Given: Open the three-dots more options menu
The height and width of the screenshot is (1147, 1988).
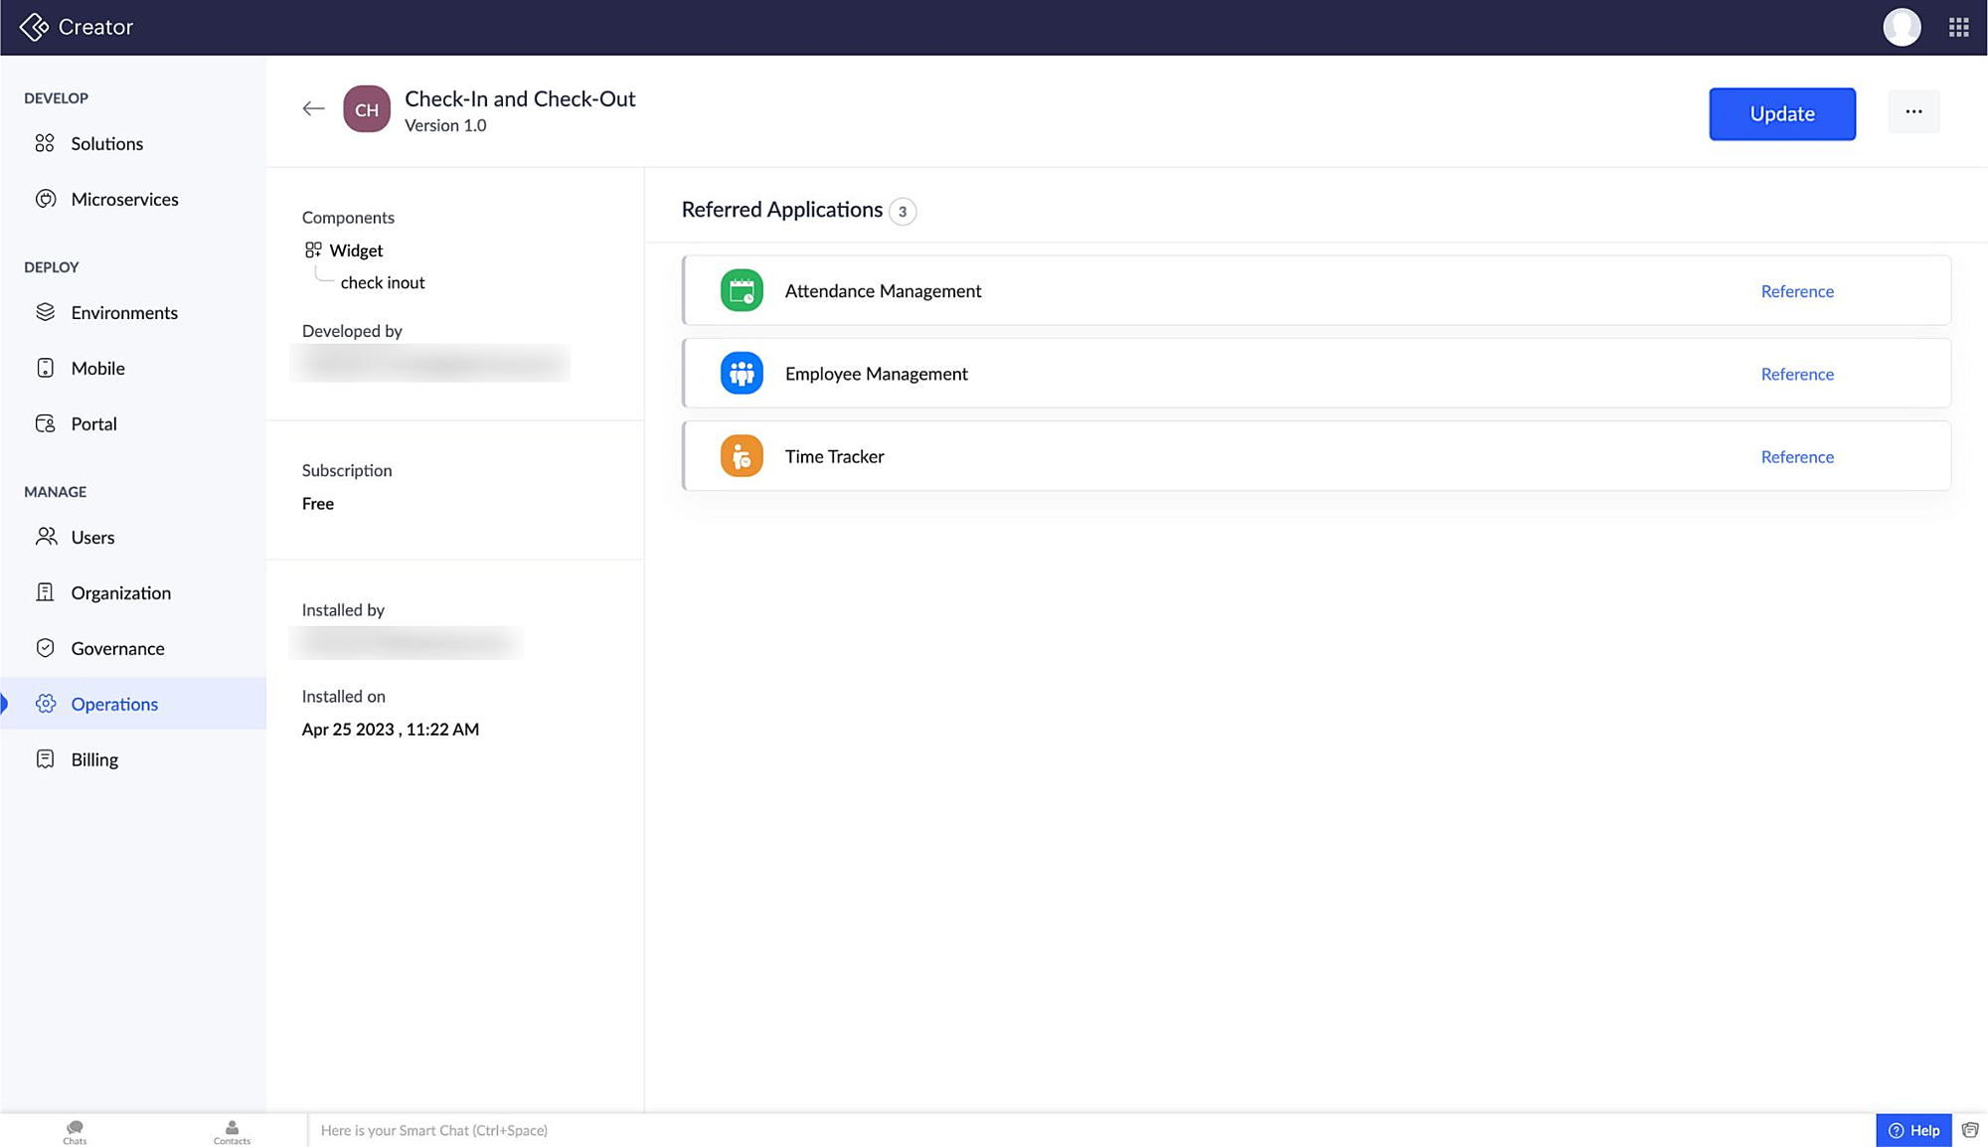Looking at the screenshot, I should (1913, 112).
